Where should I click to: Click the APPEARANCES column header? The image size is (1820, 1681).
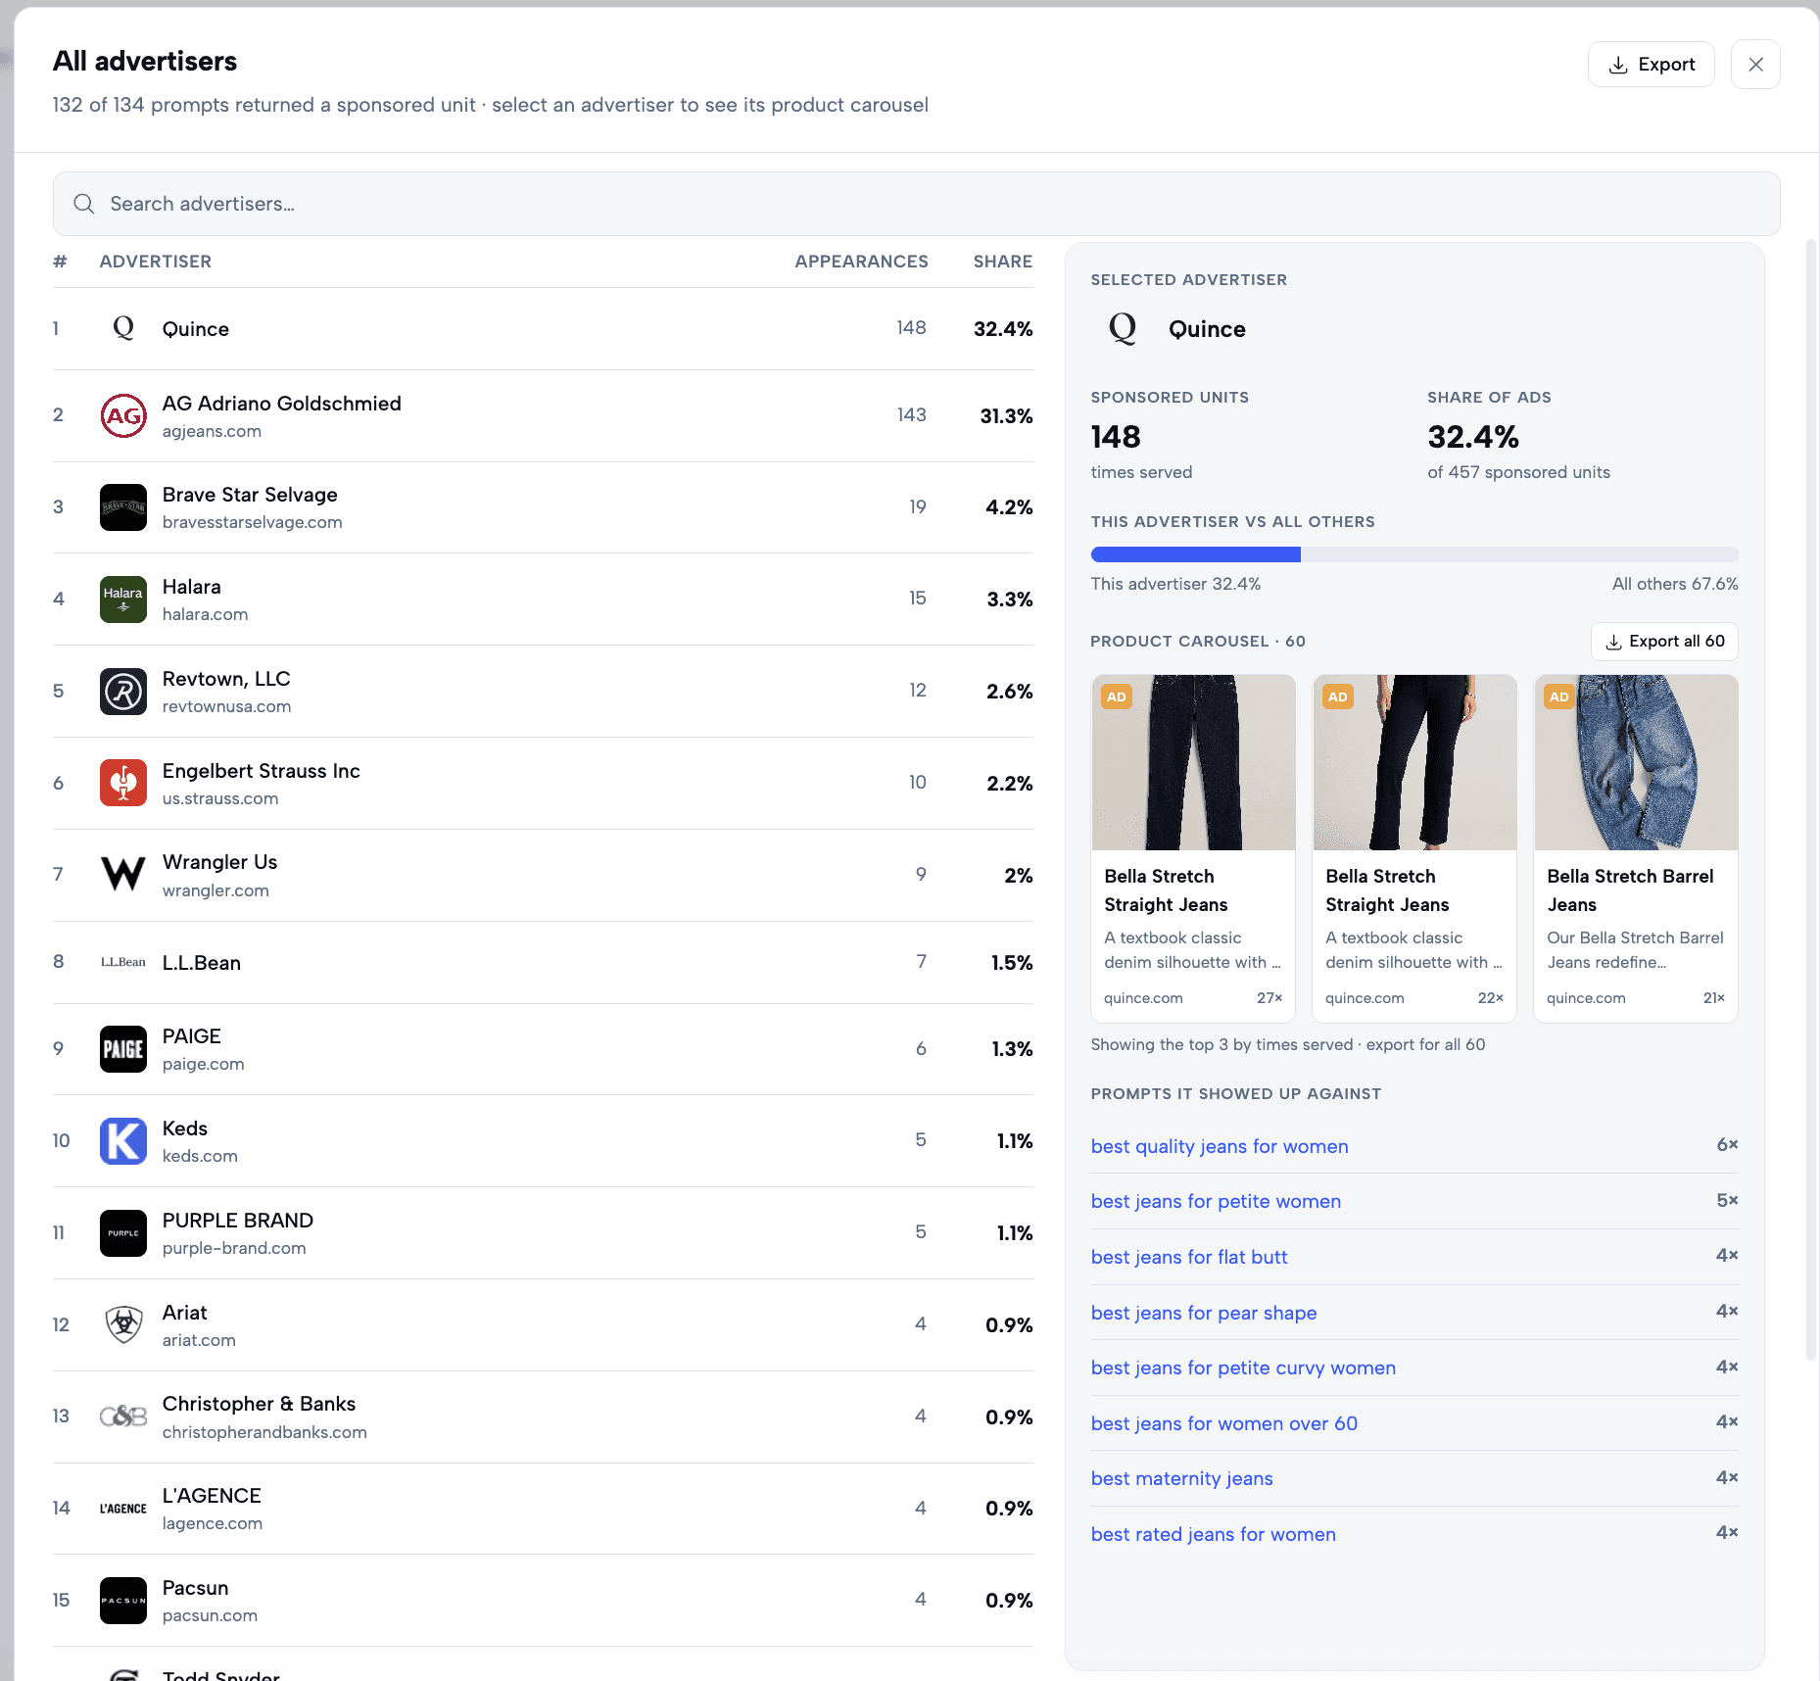[861, 262]
